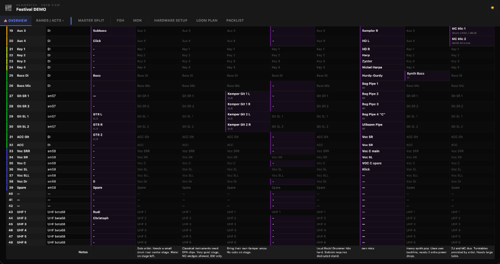This screenshot has width=500, height=264.
Task: Click the Bass cell in row 25
Action: 113,76
